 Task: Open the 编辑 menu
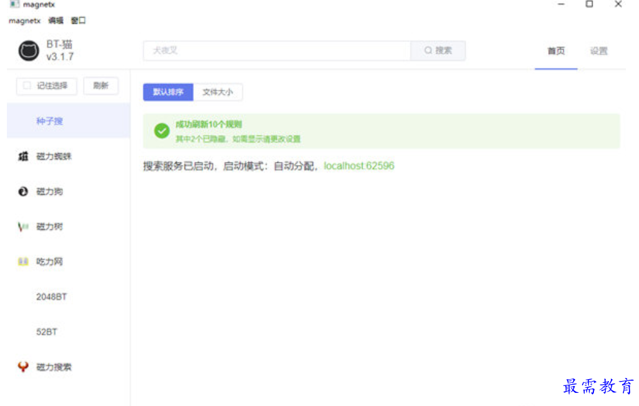(x=56, y=21)
